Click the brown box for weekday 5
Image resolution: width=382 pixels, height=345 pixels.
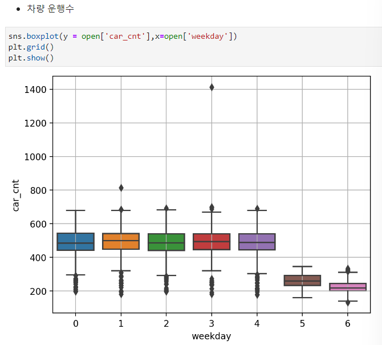(302, 281)
